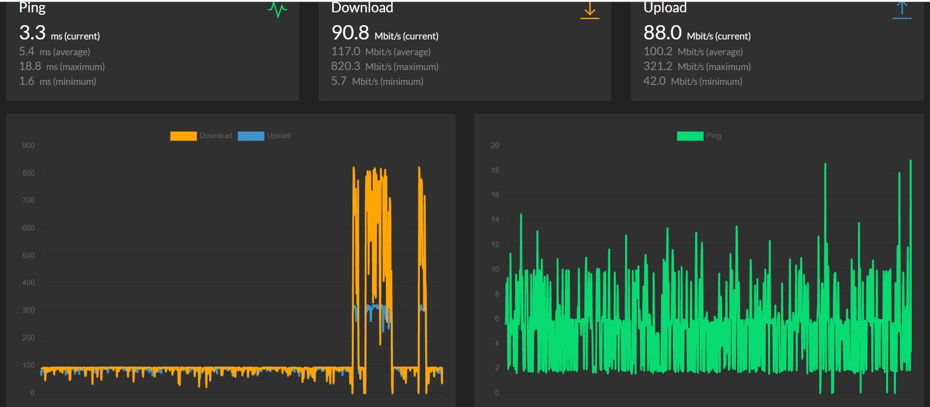Click the blue upload arrow icon
Image resolution: width=930 pixels, height=407 pixels.
click(902, 10)
